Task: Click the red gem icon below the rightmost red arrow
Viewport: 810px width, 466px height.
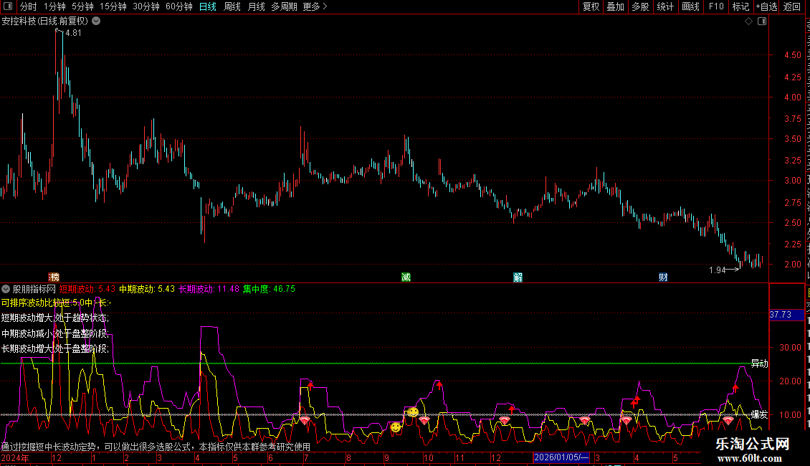Action: click(x=728, y=420)
